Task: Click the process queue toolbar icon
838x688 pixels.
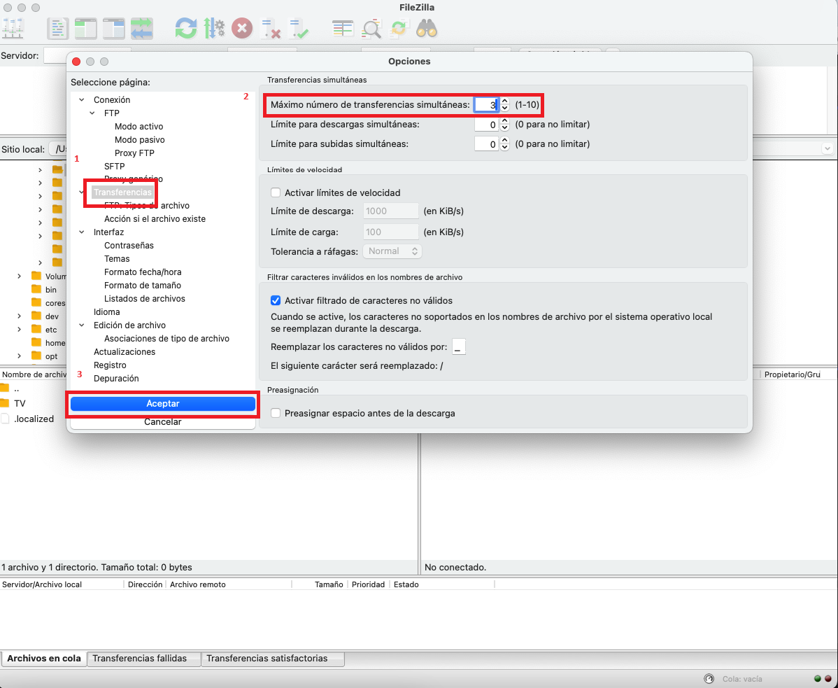Action: [x=214, y=28]
